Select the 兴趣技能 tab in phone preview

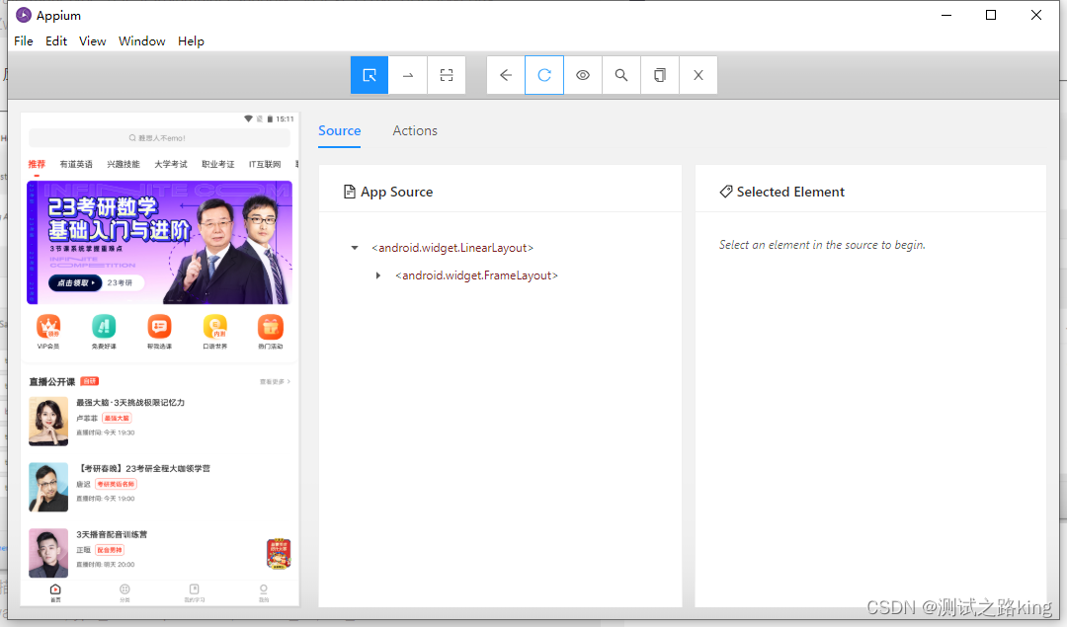pyautogui.click(x=123, y=164)
